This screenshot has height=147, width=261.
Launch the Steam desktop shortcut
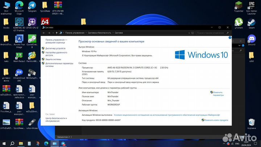(252, 23)
